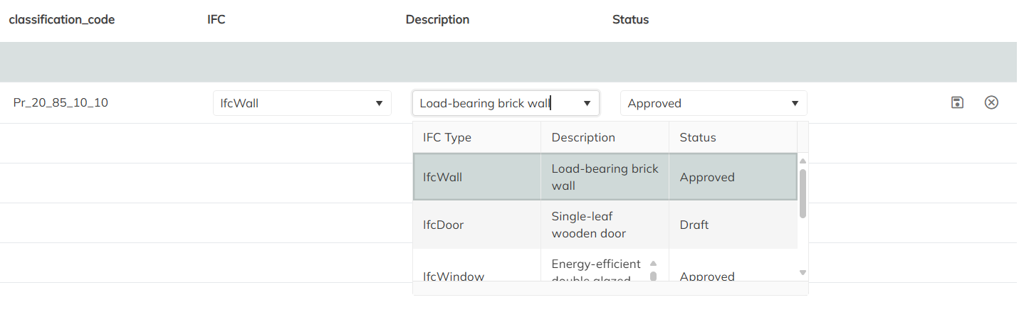Viewport: 1024px width, 322px height.
Task: Click the save icon for row Pr_20_85_10_10
Action: (x=958, y=102)
